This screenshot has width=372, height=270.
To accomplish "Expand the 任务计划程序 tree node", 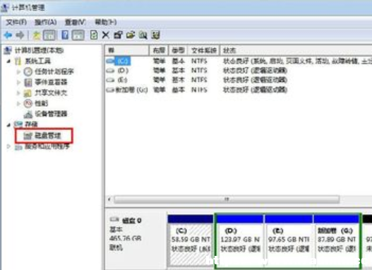I will [x=18, y=71].
